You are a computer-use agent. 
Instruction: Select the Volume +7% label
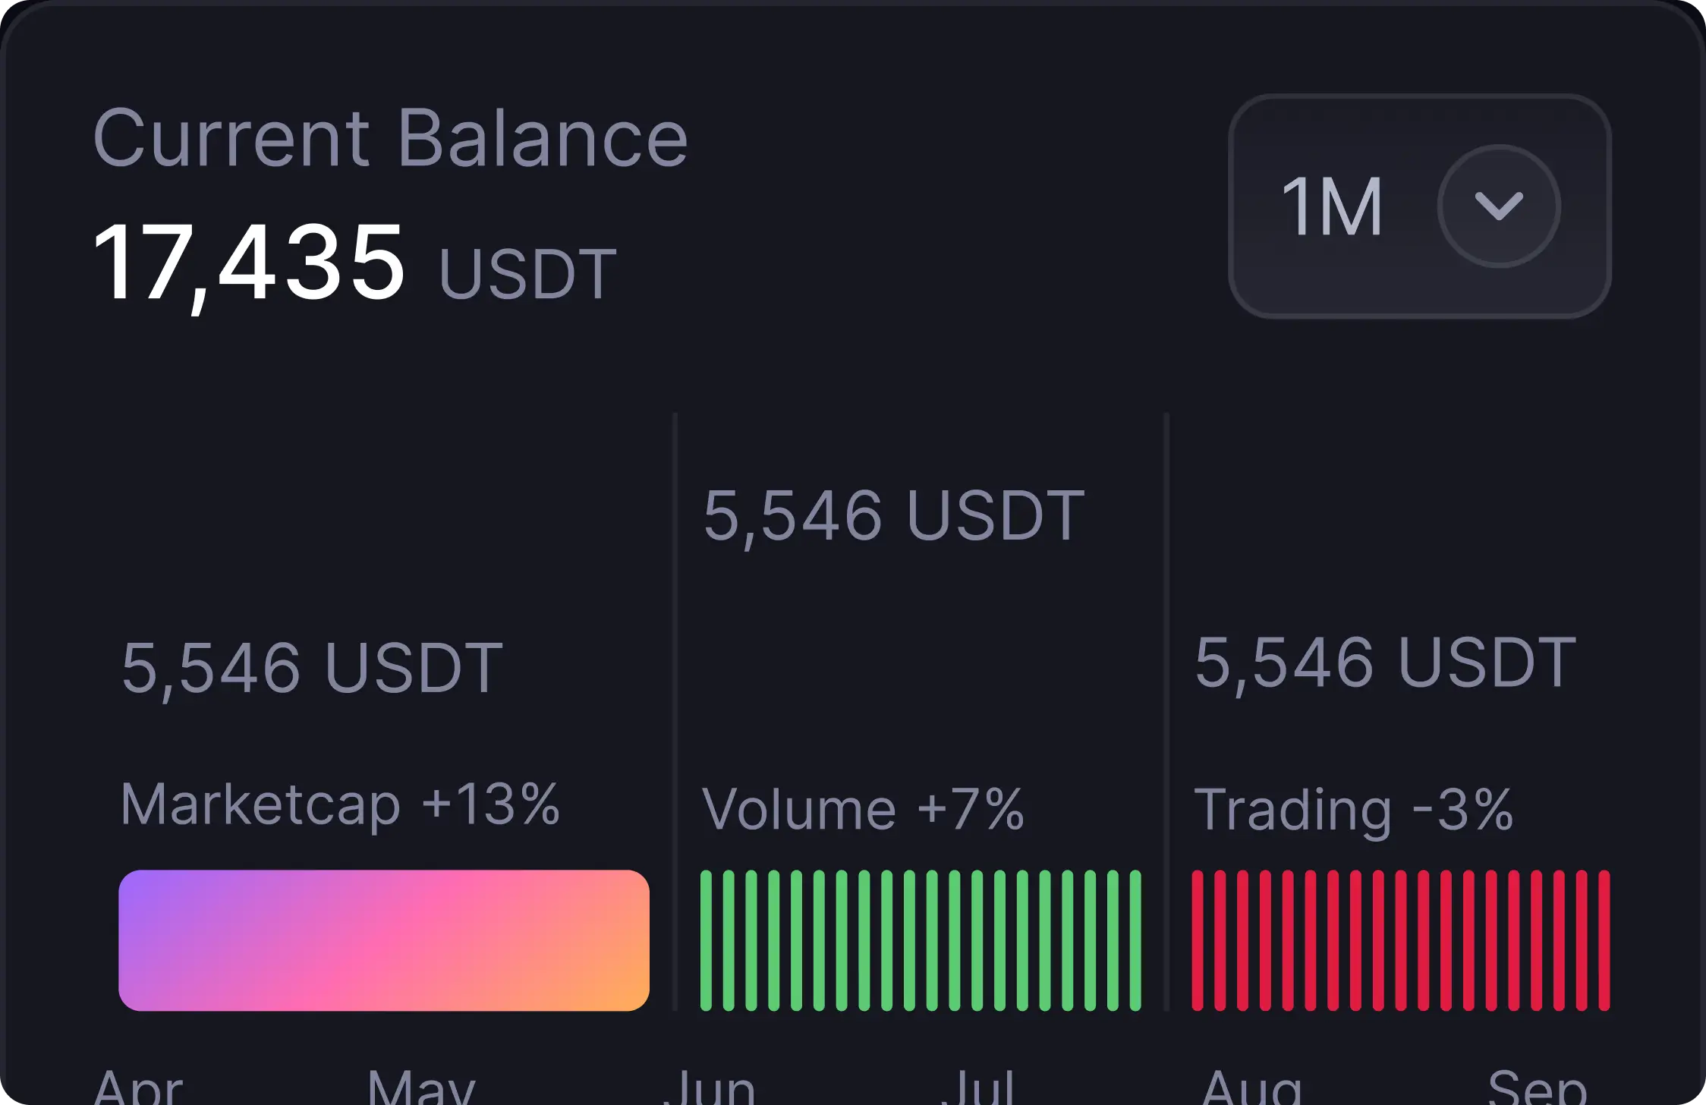863,810
